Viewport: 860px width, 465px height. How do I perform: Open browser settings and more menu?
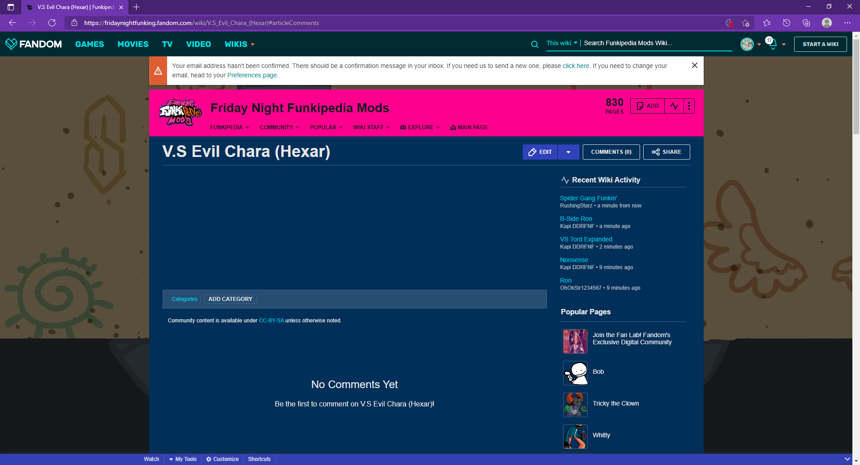click(x=847, y=23)
